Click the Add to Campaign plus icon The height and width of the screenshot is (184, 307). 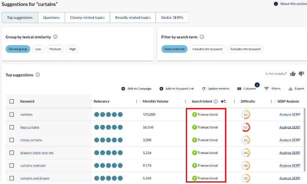pyautogui.click(x=123, y=89)
